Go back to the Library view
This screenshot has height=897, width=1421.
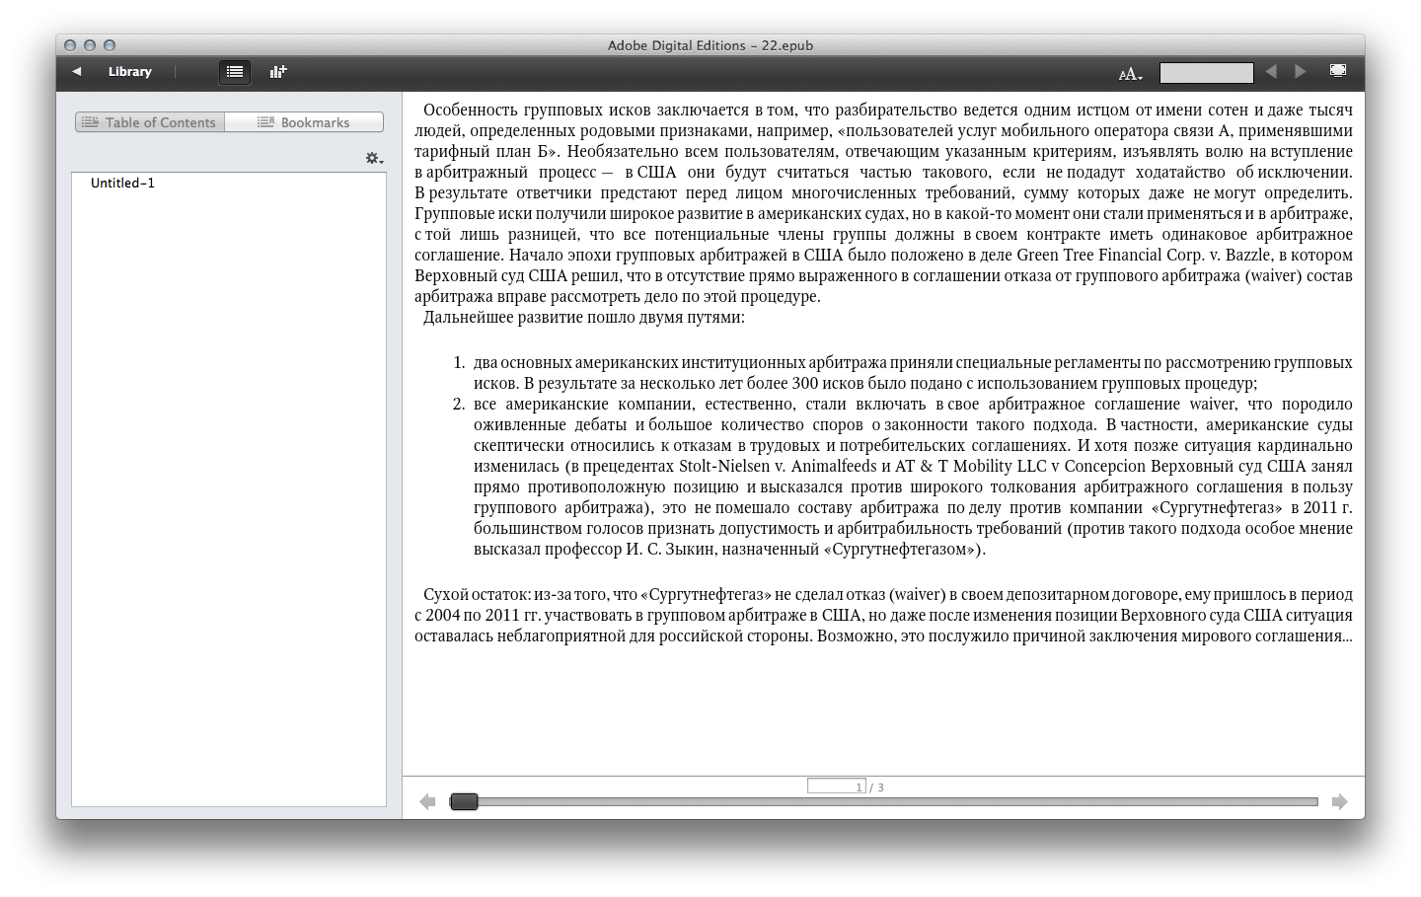point(129,72)
